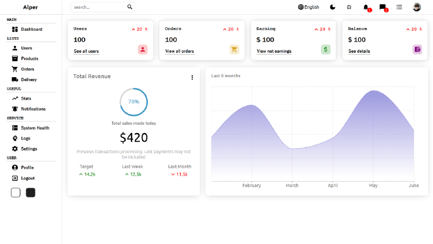Click the Last Month 11.5k value
Screen dimensions: 433x244
[x=179, y=175]
